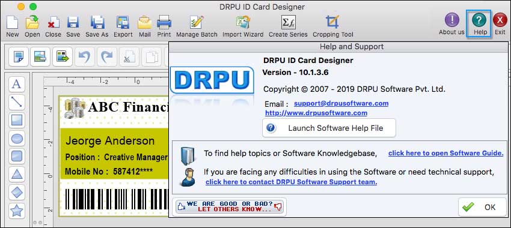Click the We Are Good or Bad banner
The image size is (511, 228).
pyautogui.click(x=230, y=206)
